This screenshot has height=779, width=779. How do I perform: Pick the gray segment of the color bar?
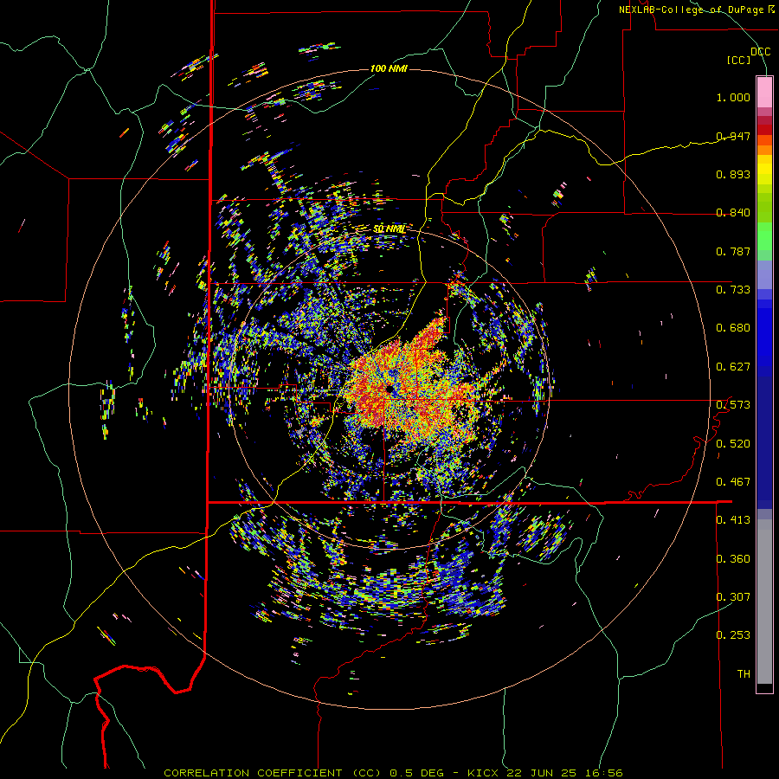point(764,602)
